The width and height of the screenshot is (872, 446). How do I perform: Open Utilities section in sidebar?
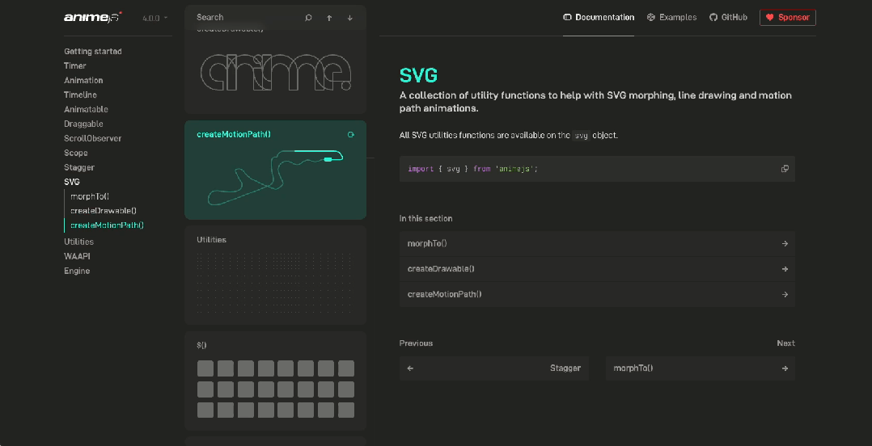coord(79,242)
